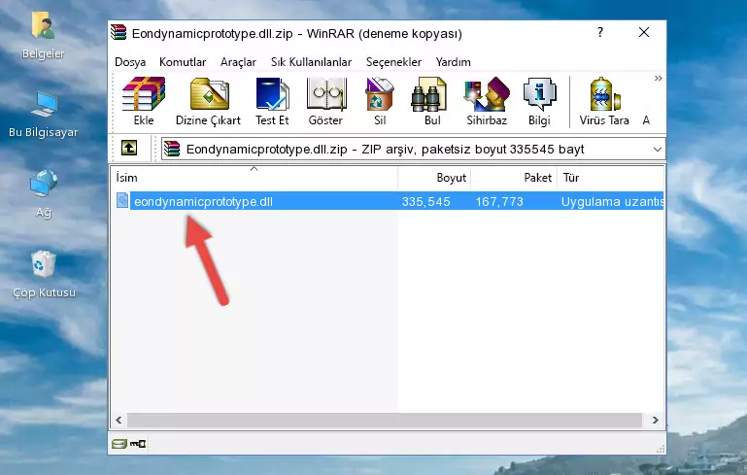Click the eondynamicprototype.dll file icon
The width and height of the screenshot is (747, 475).
pyautogui.click(x=122, y=200)
